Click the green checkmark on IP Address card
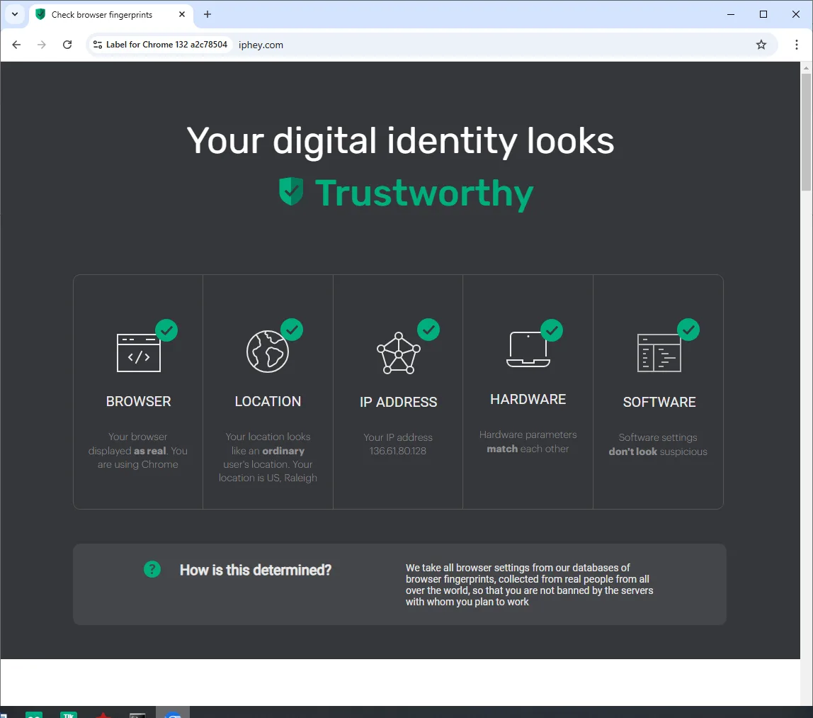813x718 pixels. coord(428,330)
